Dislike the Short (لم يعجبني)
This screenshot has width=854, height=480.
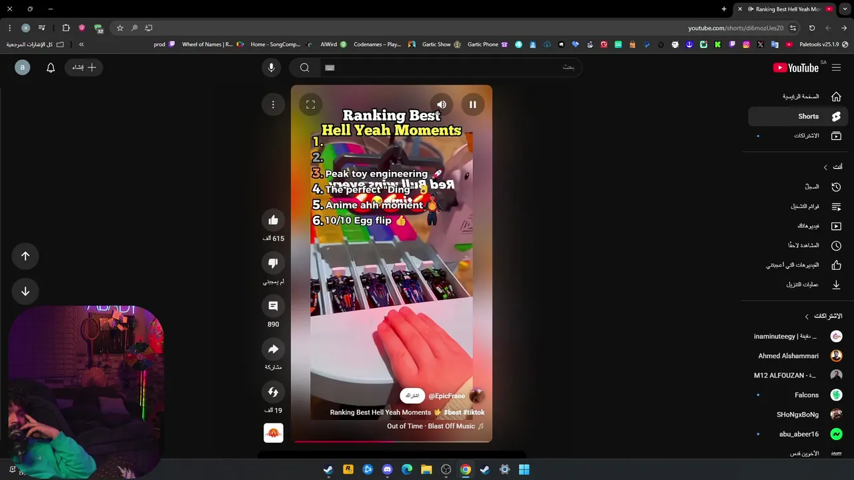tap(273, 263)
